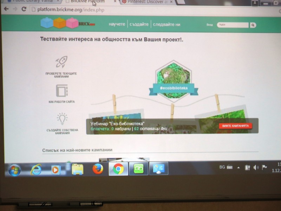
Task: Click the notebook icon for how the site works
Action: (x=61, y=91)
